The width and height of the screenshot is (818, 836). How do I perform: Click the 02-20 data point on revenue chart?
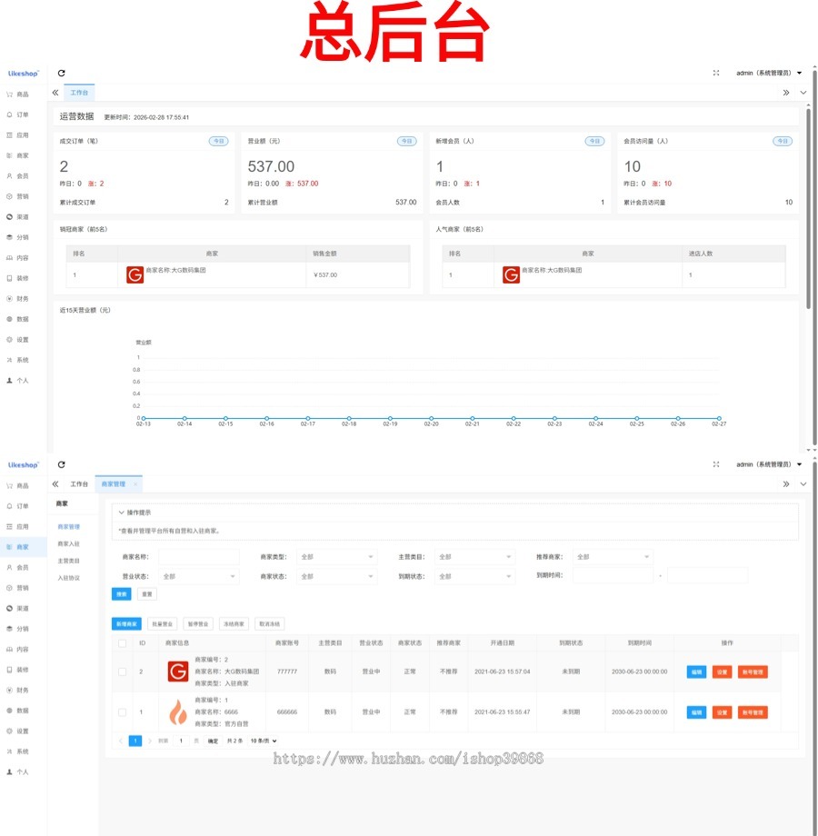click(432, 419)
